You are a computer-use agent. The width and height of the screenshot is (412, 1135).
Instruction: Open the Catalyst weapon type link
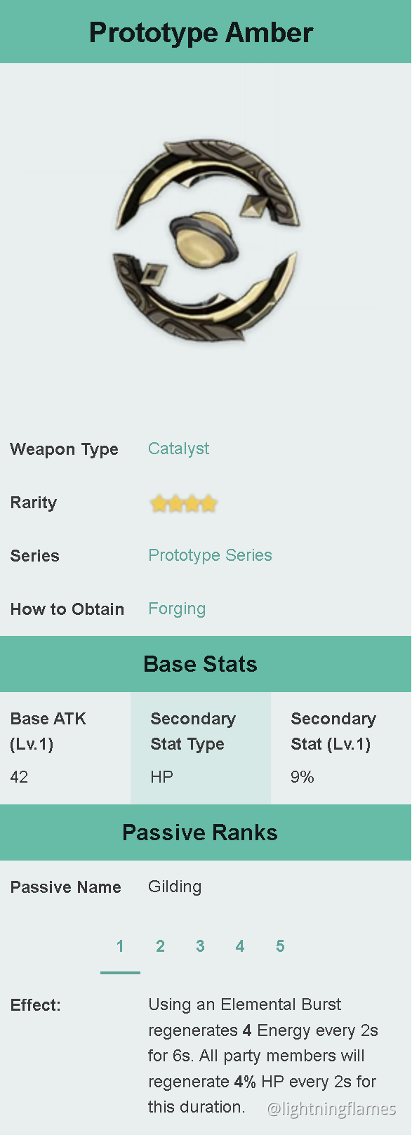pyautogui.click(x=178, y=449)
